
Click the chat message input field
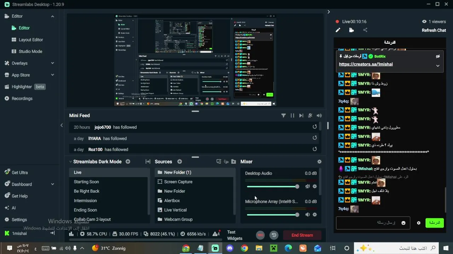[x=373, y=223]
